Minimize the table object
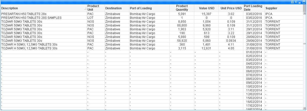Viewport: 307px width, 111px height. coord(300,2)
